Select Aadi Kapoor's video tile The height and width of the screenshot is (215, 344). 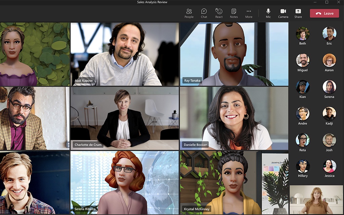124,54
